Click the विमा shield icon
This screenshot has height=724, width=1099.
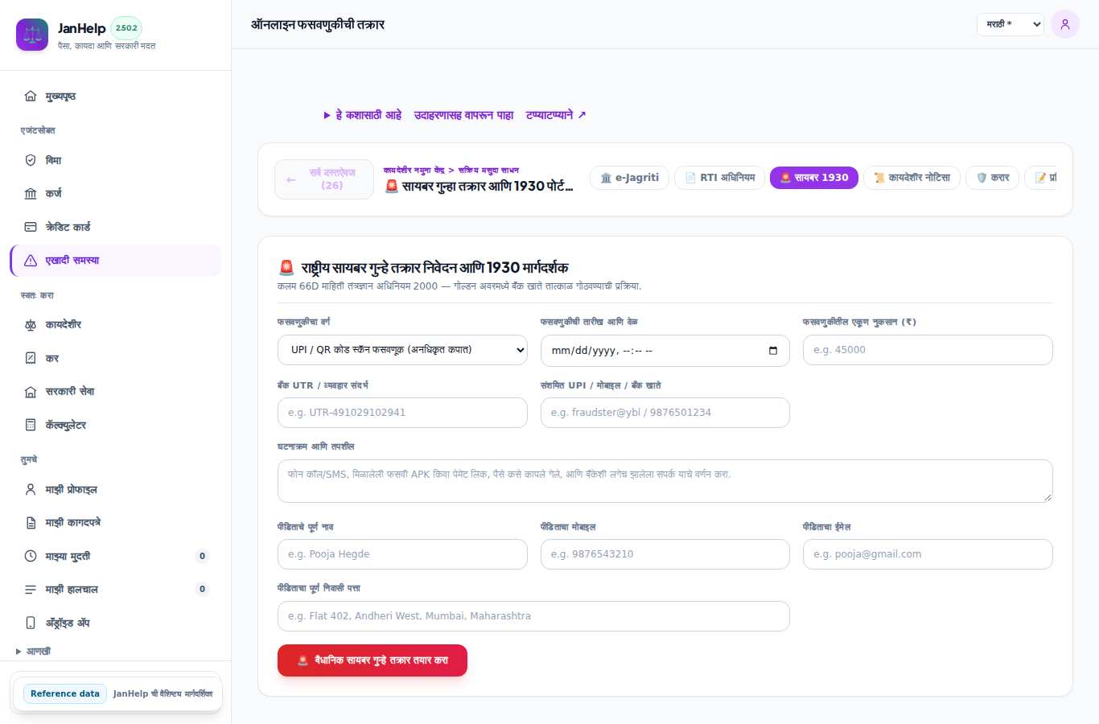31,160
